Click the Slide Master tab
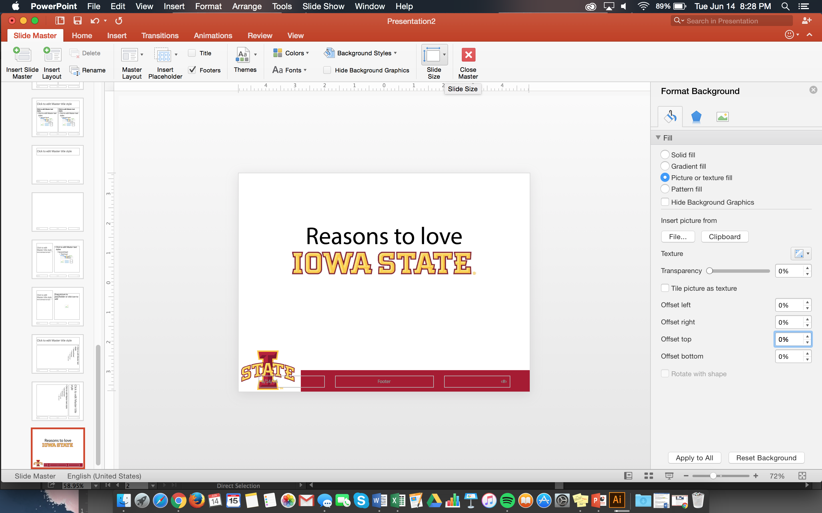This screenshot has height=513, width=822. click(x=34, y=35)
